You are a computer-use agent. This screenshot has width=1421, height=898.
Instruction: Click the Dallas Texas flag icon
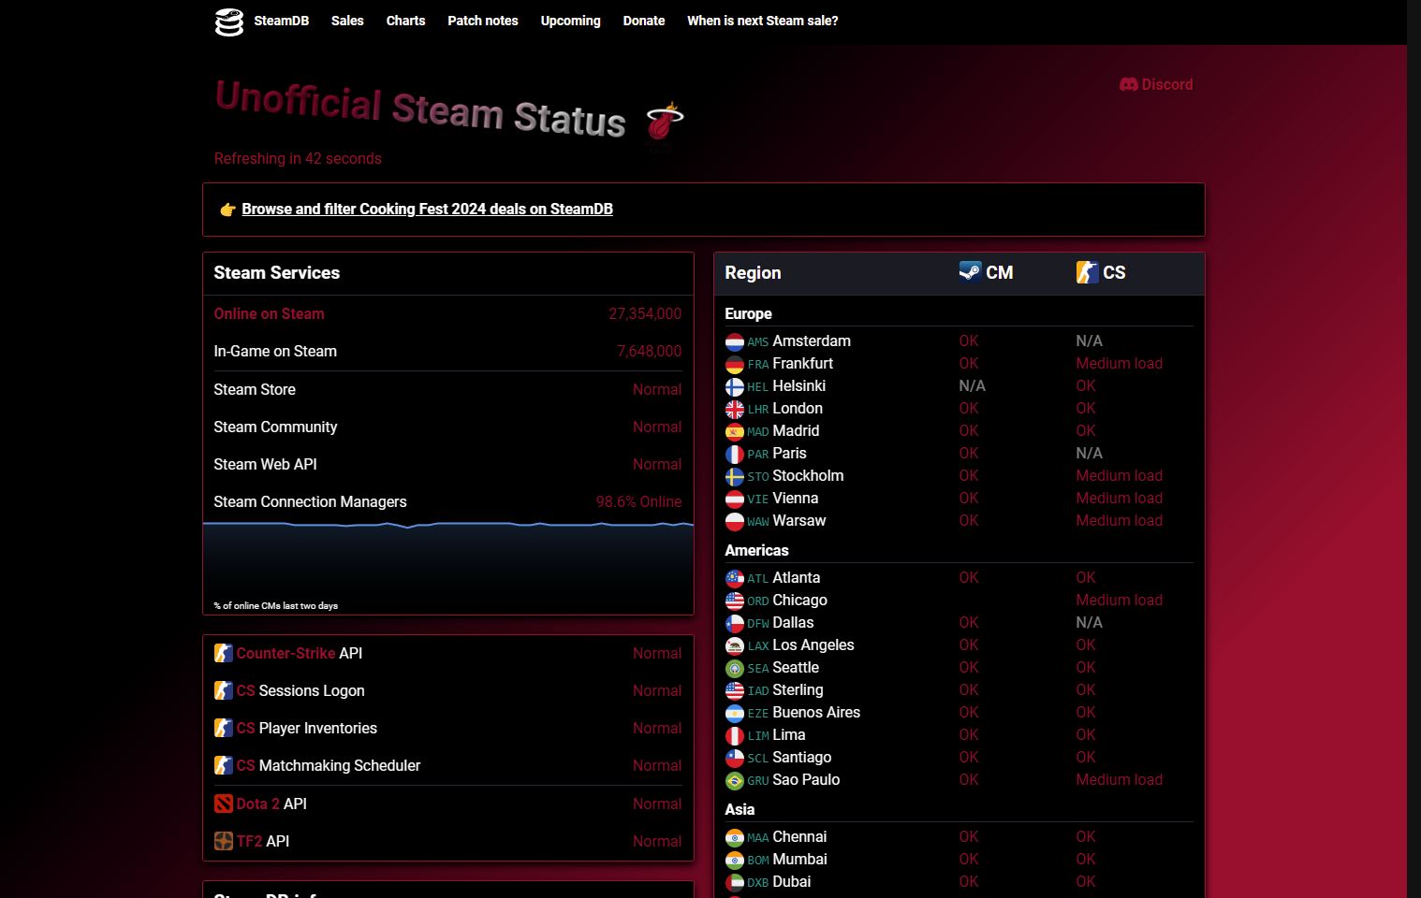click(735, 623)
